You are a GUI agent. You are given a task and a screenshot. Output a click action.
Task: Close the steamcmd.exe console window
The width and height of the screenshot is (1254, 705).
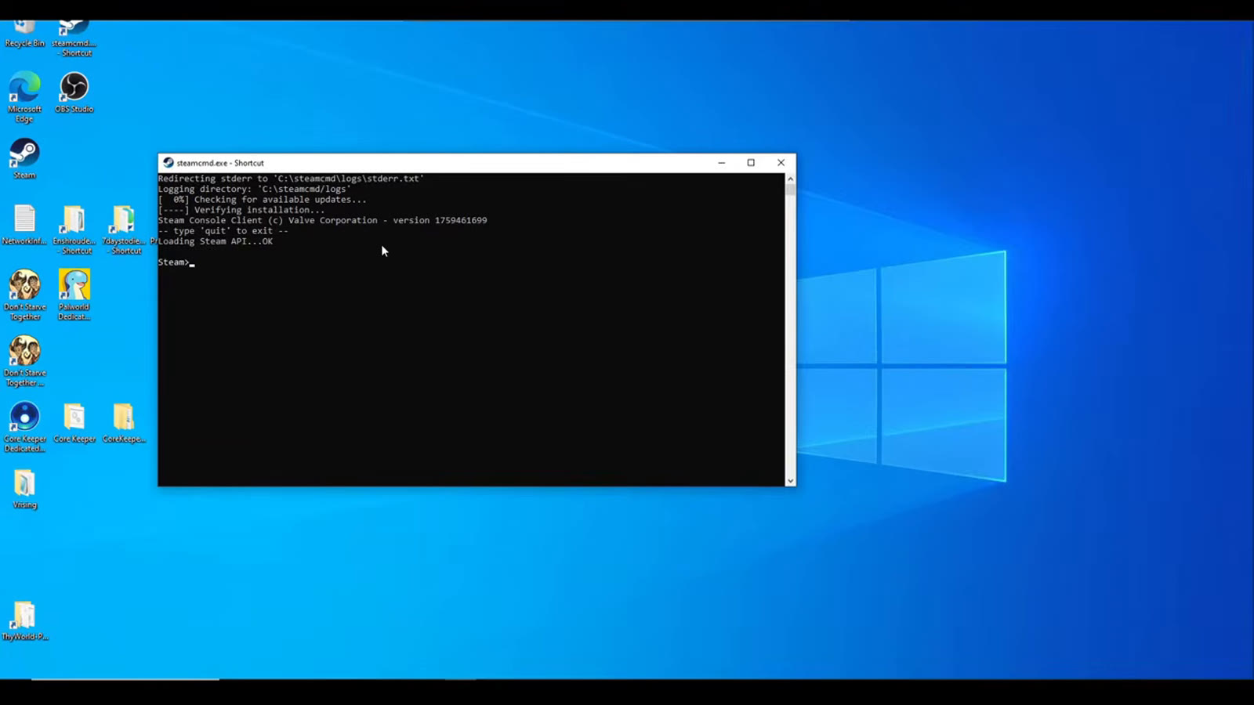coord(781,163)
